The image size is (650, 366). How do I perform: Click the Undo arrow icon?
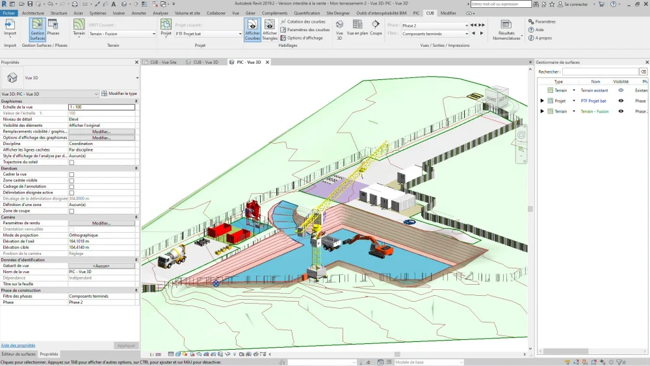pos(50,4)
